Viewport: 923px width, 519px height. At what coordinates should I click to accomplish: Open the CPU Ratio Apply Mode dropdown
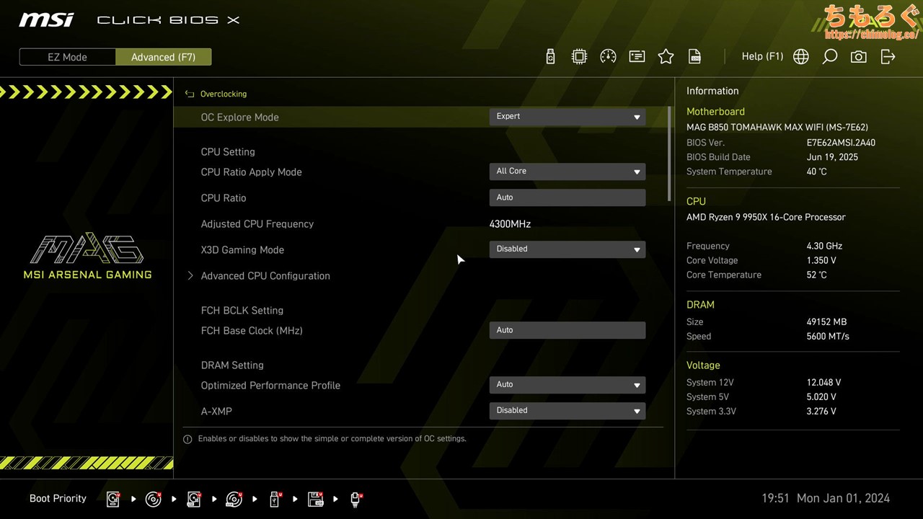(x=567, y=172)
